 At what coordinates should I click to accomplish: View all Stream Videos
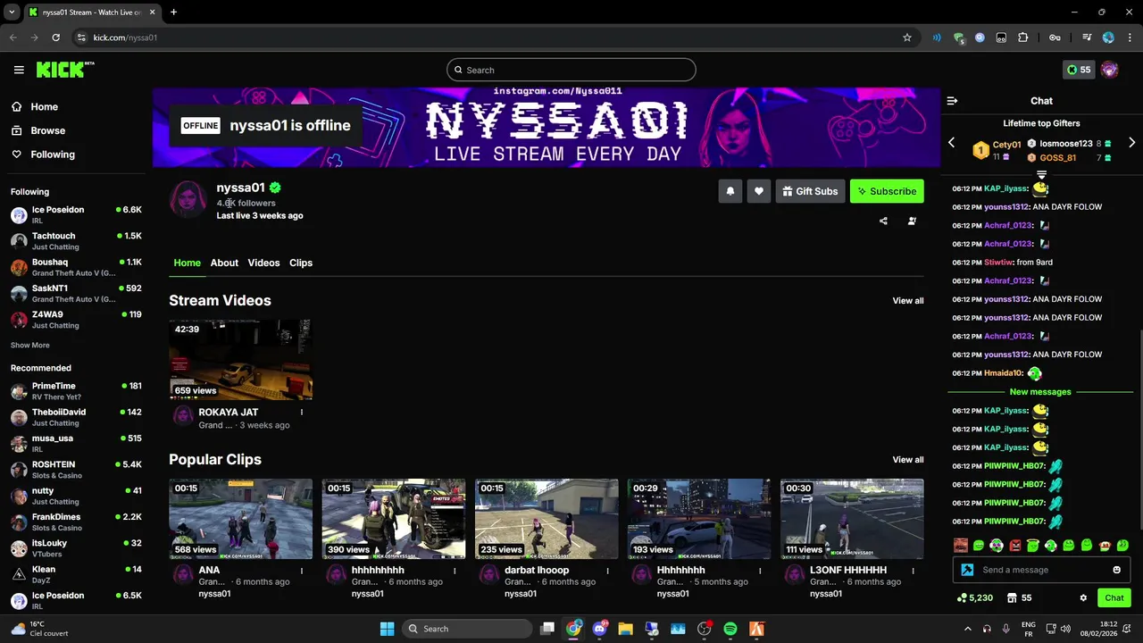[x=908, y=301]
